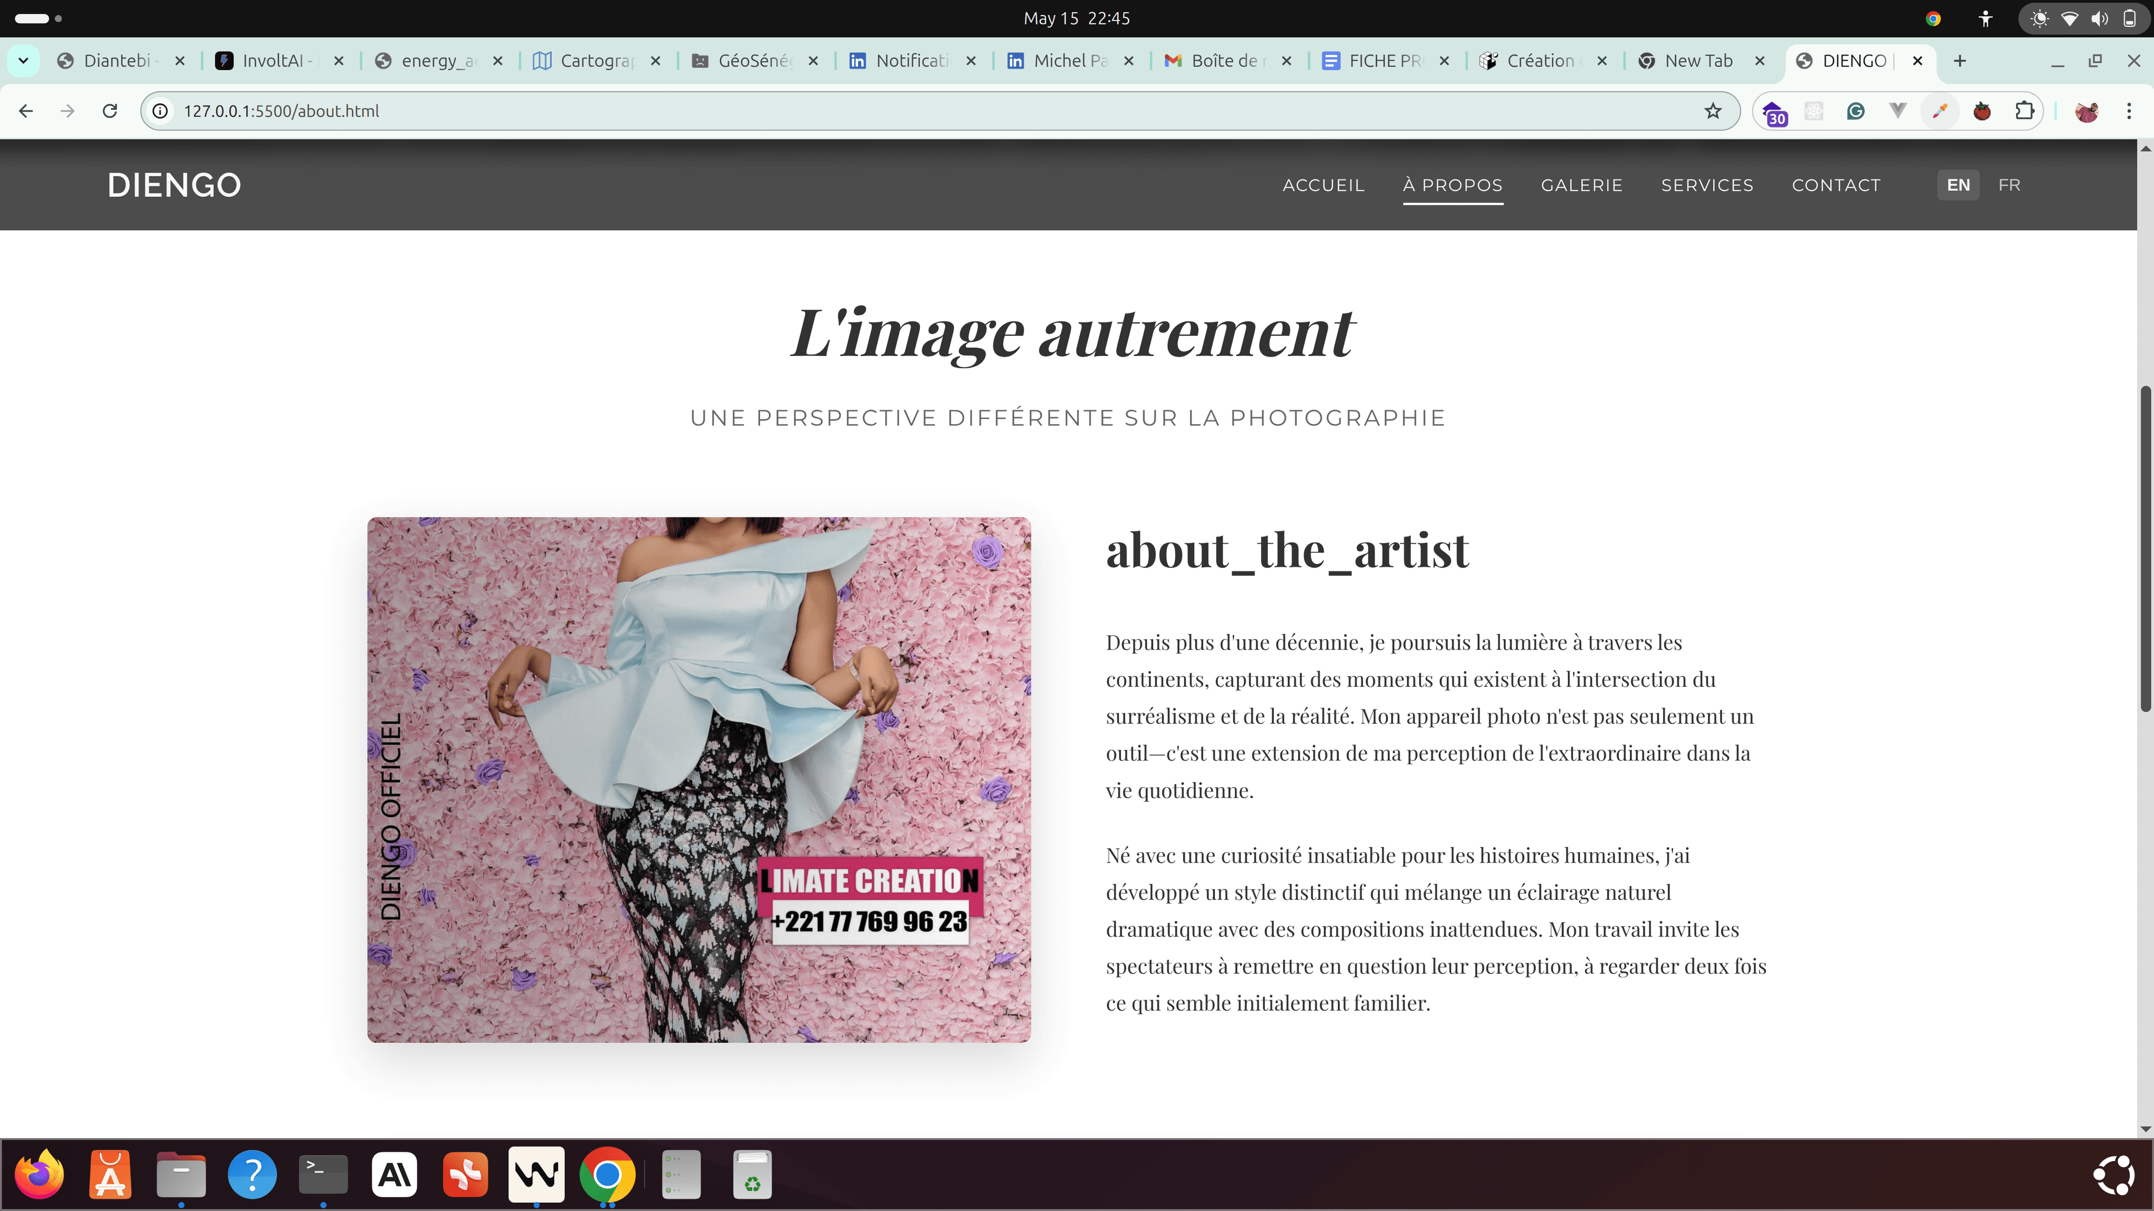Open the system status menu with volume icon
Image resolution: width=2154 pixels, height=1211 pixels.
click(2099, 19)
